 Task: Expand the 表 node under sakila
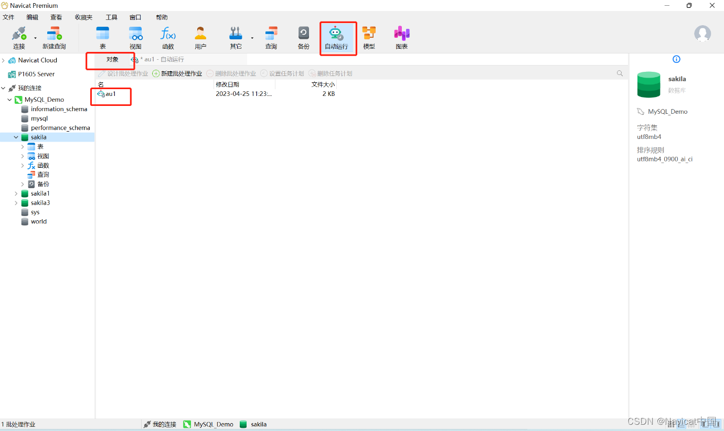(x=22, y=147)
